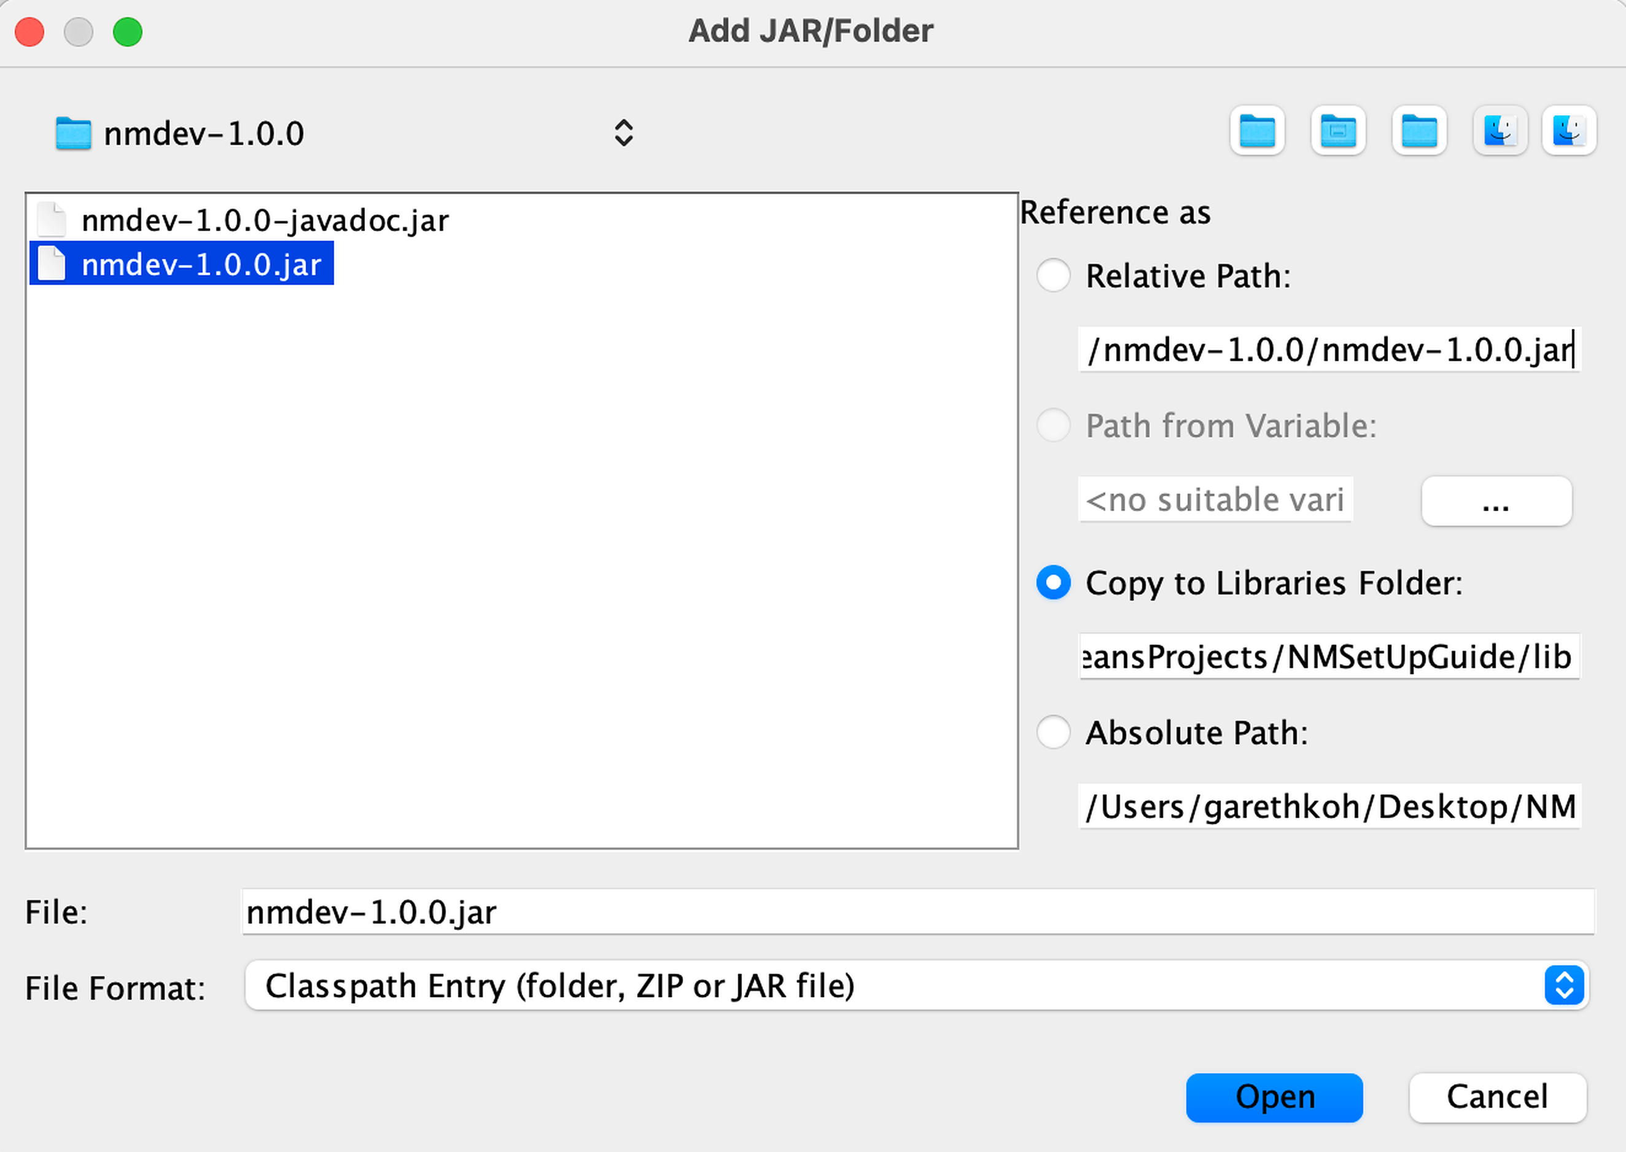
Task: Close the dialog with the red button
Action: pyautogui.click(x=30, y=32)
